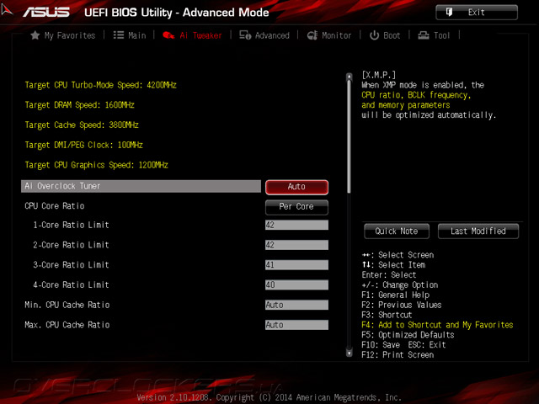Open the Monitor tab
The width and height of the screenshot is (539, 404).
click(x=337, y=35)
